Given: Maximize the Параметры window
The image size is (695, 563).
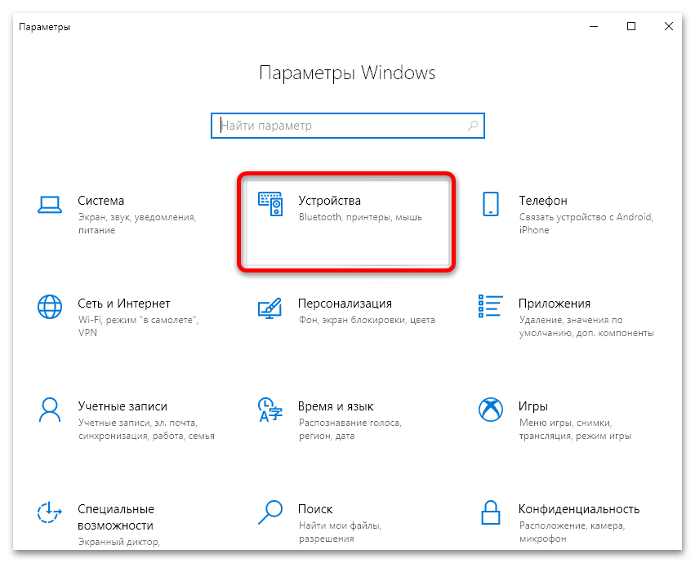Looking at the screenshot, I should point(631,27).
